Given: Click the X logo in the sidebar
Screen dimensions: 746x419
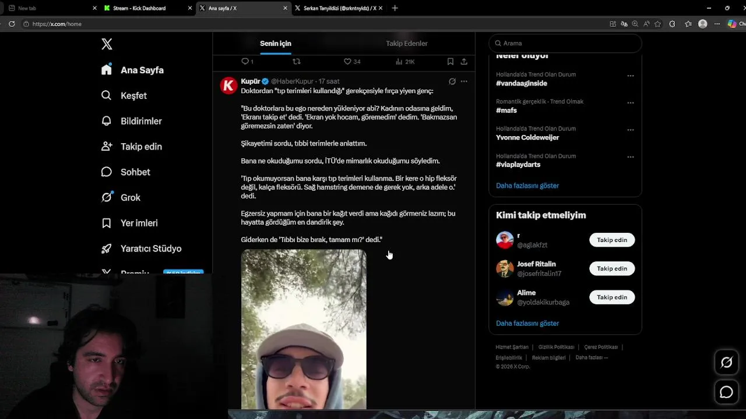Looking at the screenshot, I should click(107, 44).
